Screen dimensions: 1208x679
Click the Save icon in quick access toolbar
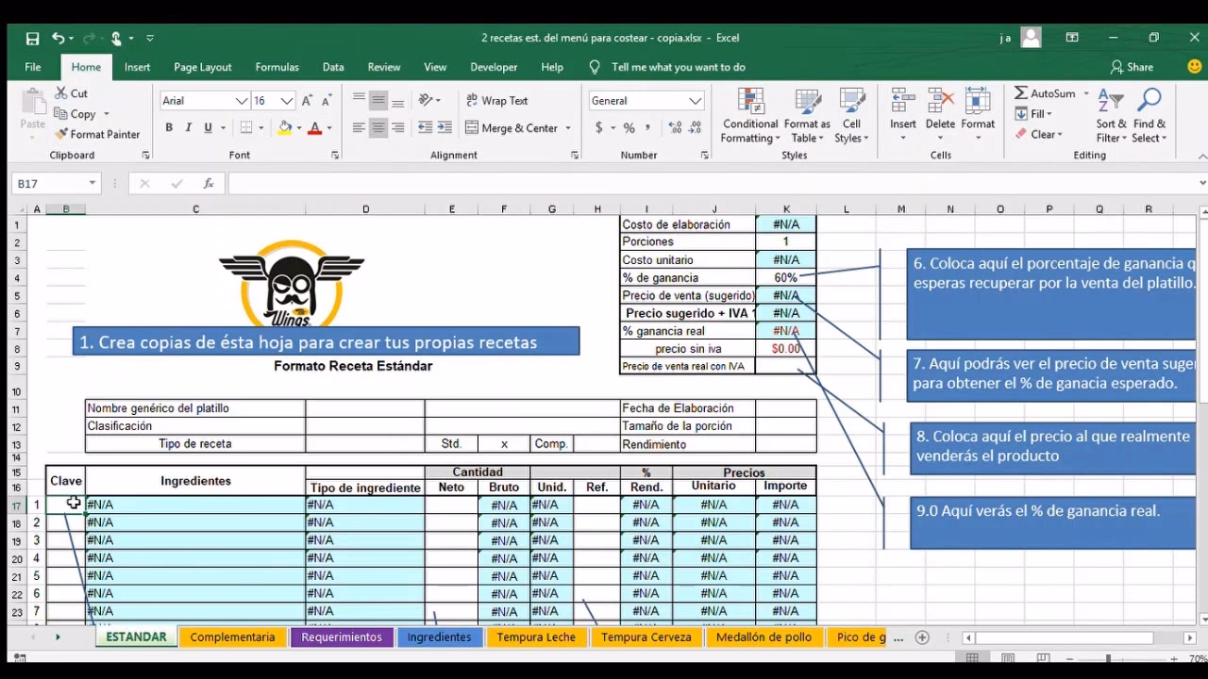[33, 39]
